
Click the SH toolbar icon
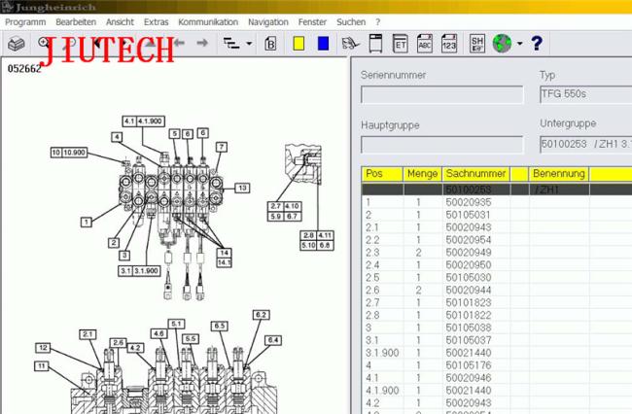(x=477, y=44)
